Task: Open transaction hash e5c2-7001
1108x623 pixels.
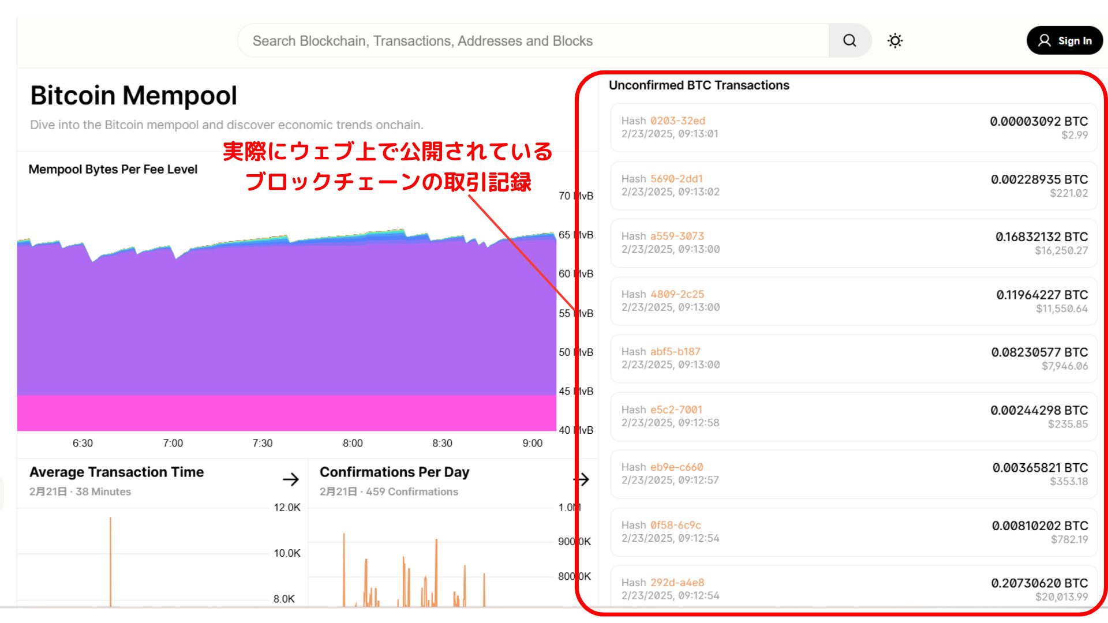Action: click(x=676, y=410)
